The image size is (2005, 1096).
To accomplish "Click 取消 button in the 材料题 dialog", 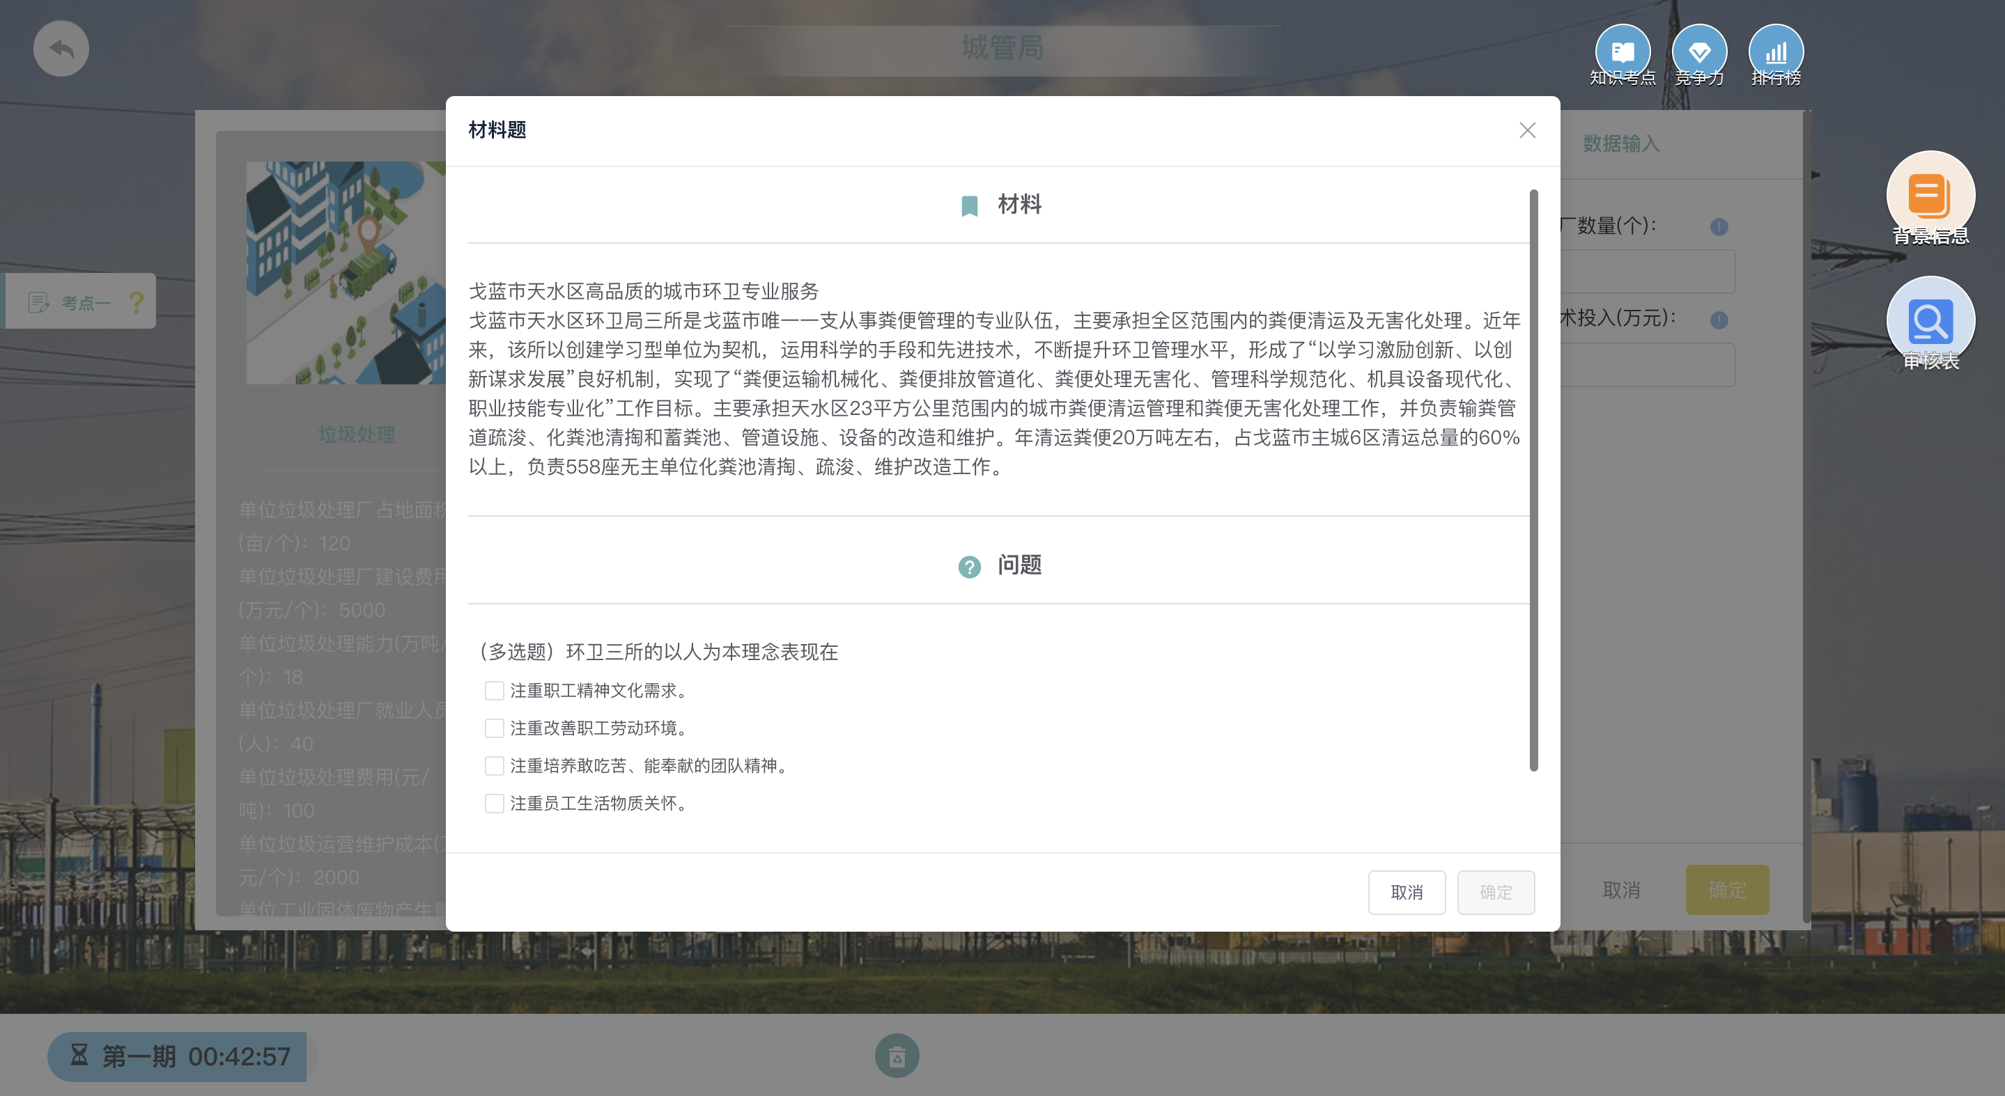I will pos(1407,892).
